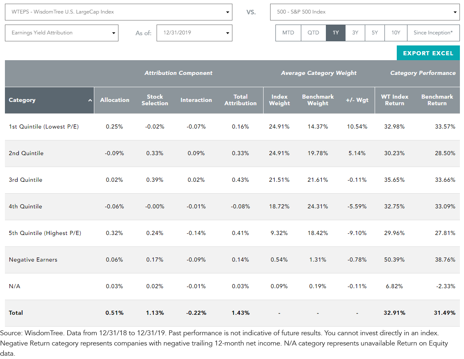Sort by Index Weight column header
The image size is (464, 359).
click(280, 100)
